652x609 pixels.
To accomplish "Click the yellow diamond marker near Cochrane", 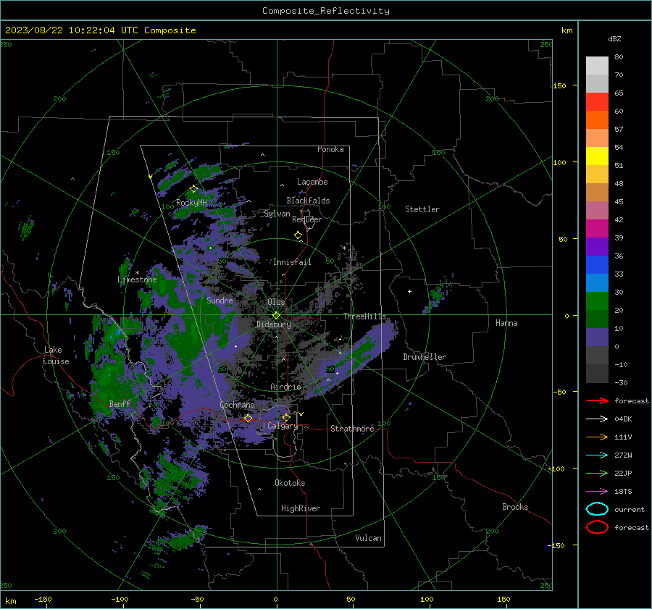I will (x=248, y=418).
